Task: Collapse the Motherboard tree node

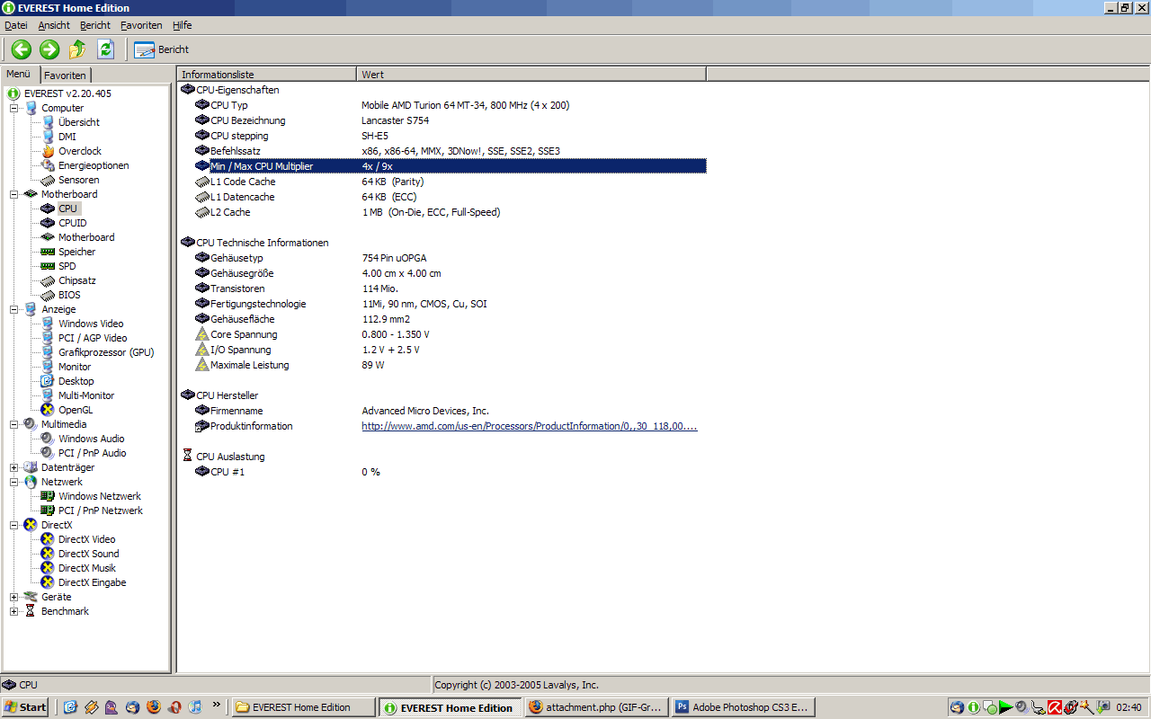Action: [14, 194]
